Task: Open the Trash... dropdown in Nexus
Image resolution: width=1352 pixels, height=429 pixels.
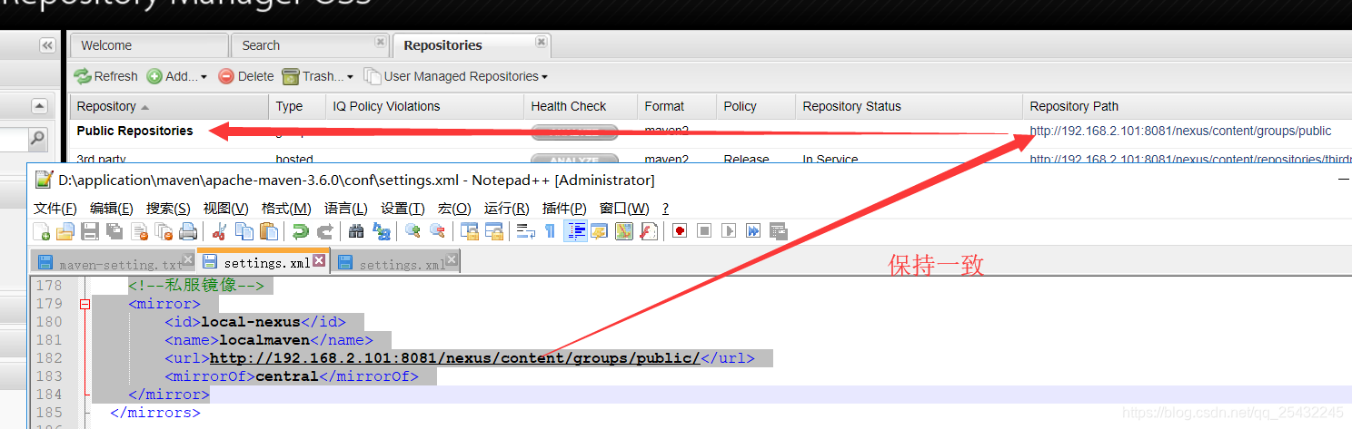Action: coord(317,76)
